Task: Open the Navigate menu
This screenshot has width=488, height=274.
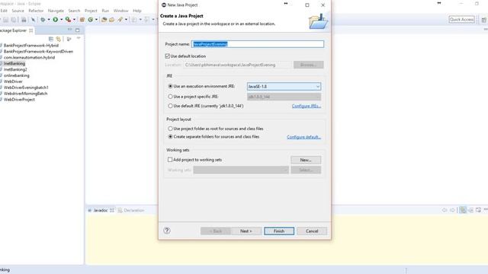Action: pos(56,11)
